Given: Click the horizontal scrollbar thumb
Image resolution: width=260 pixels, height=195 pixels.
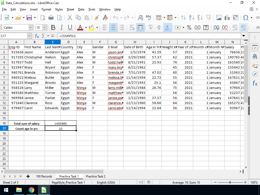Looking at the screenshot, I should pos(53,171).
